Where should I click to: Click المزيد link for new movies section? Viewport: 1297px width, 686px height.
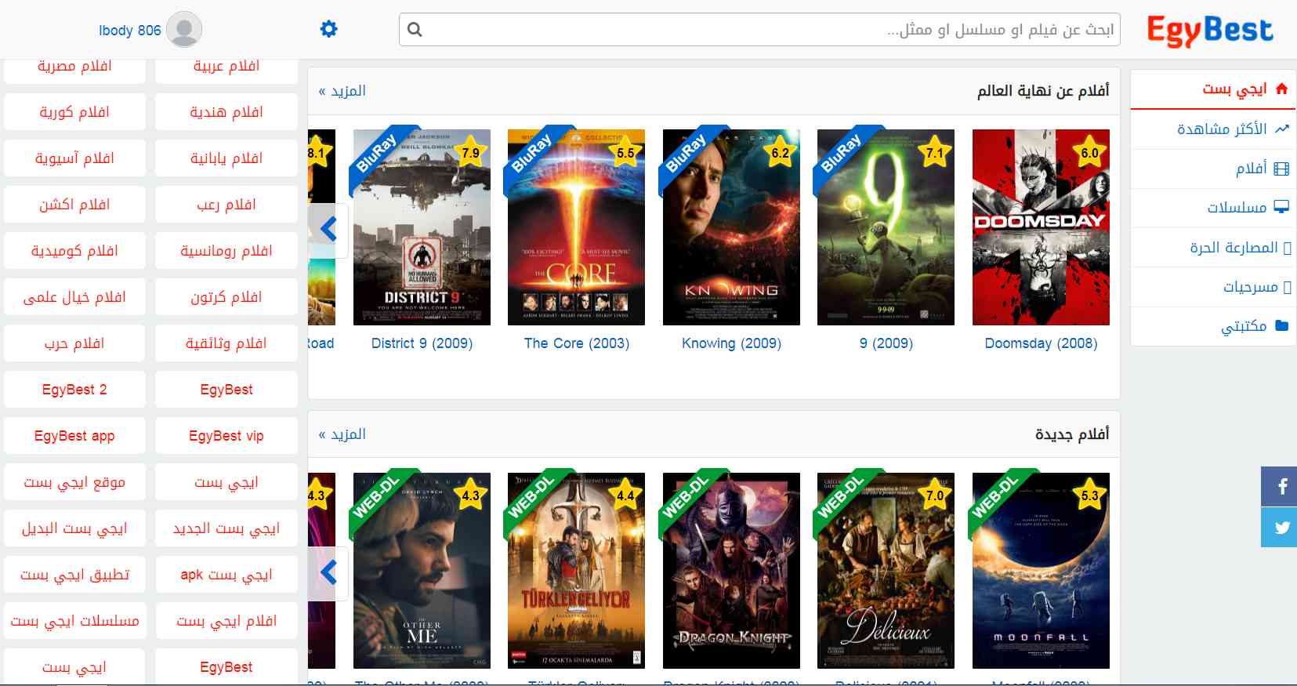pyautogui.click(x=342, y=434)
